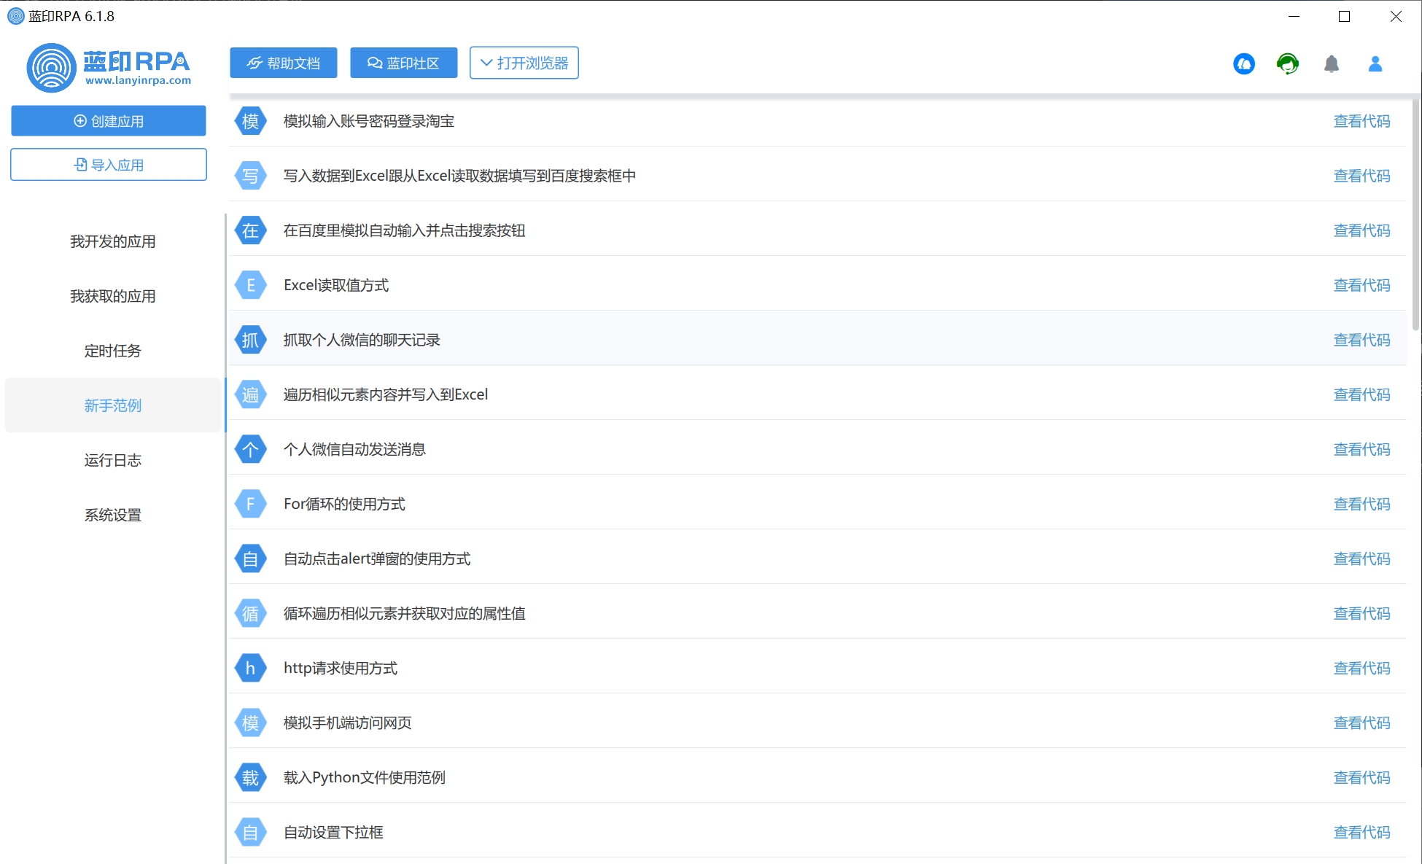View code for 循环遍历相似元素并获取属性值

pyautogui.click(x=1361, y=613)
